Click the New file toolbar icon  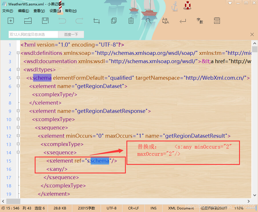(x=11, y=21)
